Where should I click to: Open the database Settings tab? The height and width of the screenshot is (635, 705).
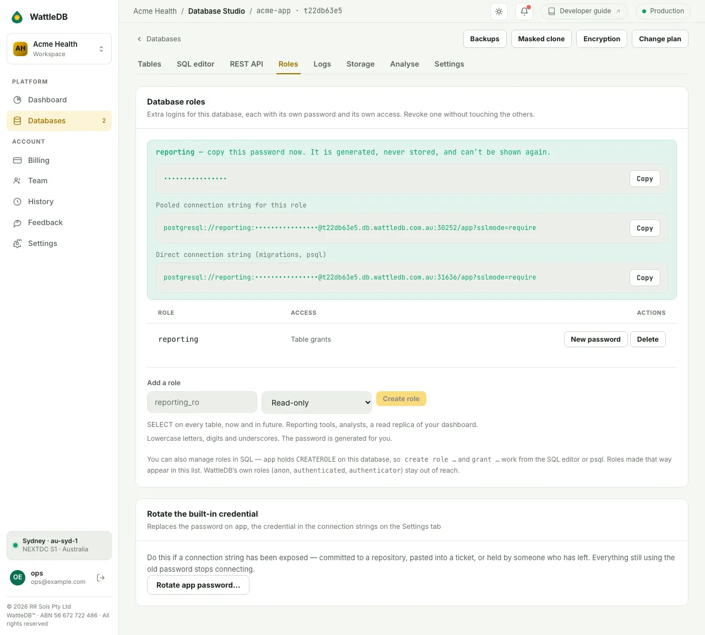(x=449, y=64)
